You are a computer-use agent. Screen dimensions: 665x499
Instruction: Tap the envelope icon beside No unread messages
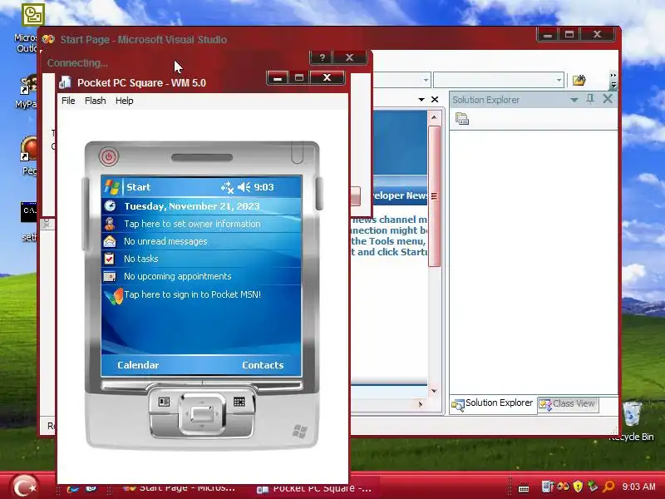click(110, 241)
